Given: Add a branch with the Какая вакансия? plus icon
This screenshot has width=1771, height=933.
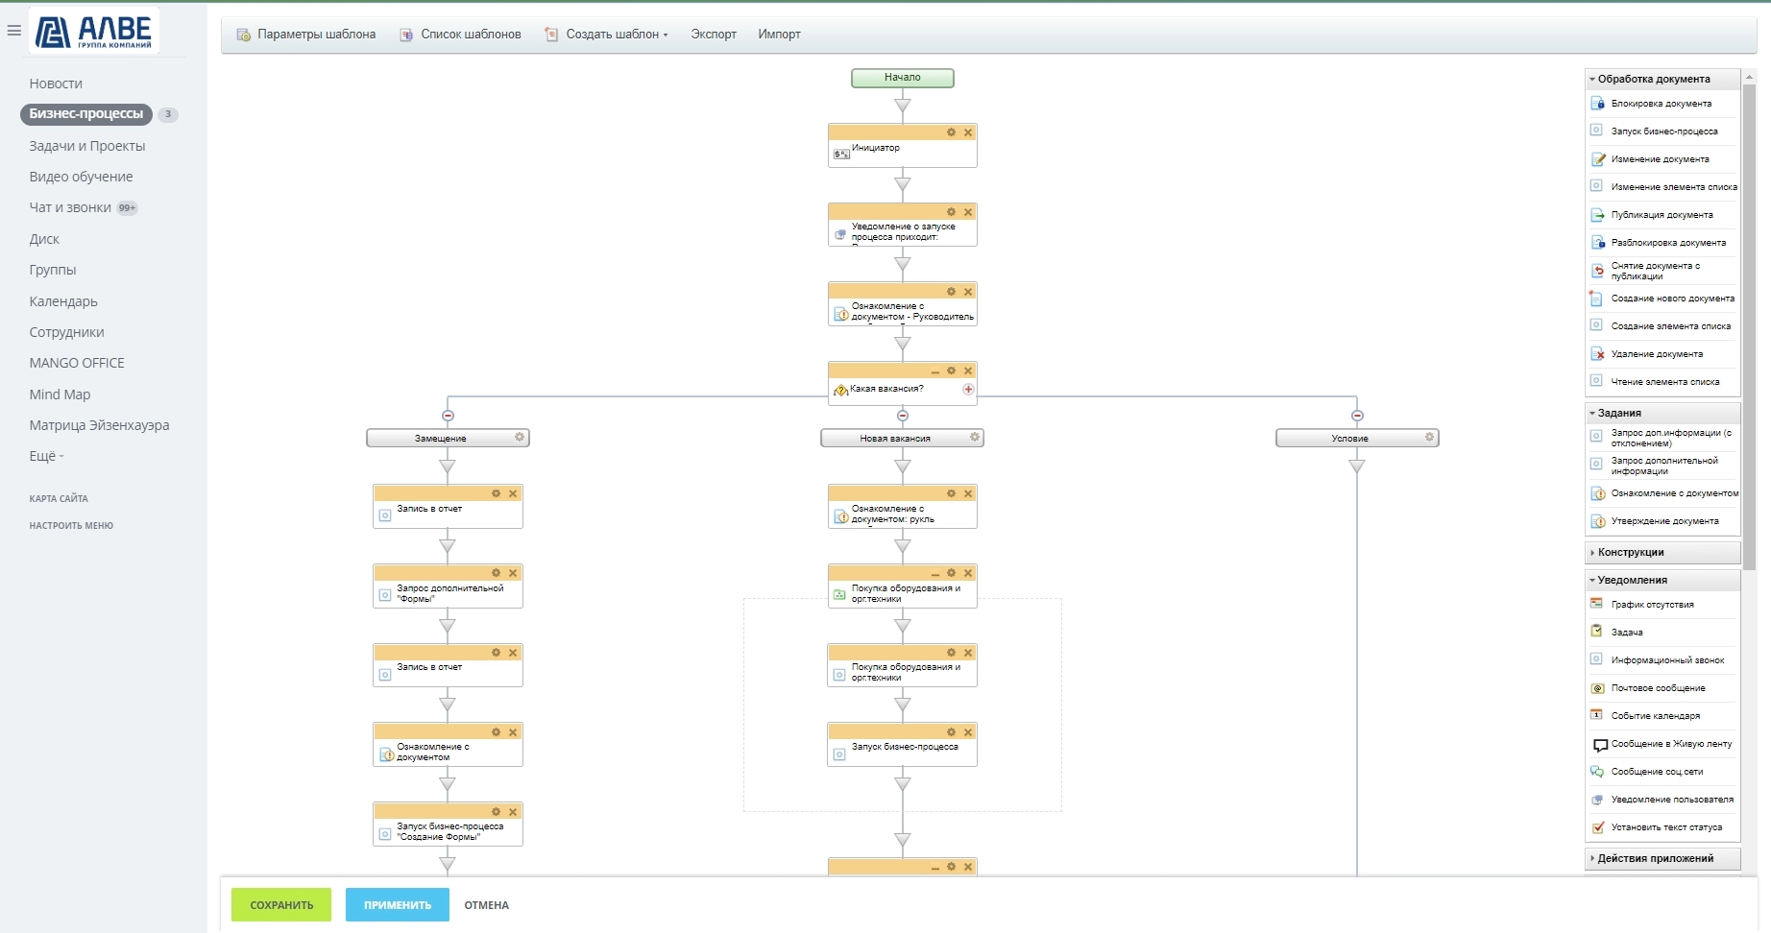Looking at the screenshot, I should click(x=968, y=389).
